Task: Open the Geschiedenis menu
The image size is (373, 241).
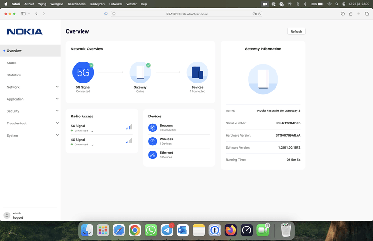Action: pyautogui.click(x=76, y=4)
